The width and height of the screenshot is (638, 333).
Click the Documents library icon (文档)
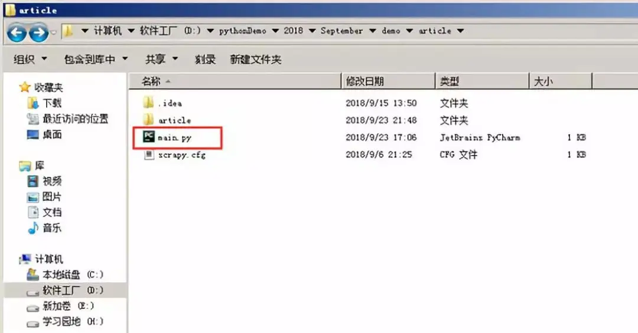pyautogui.click(x=33, y=212)
